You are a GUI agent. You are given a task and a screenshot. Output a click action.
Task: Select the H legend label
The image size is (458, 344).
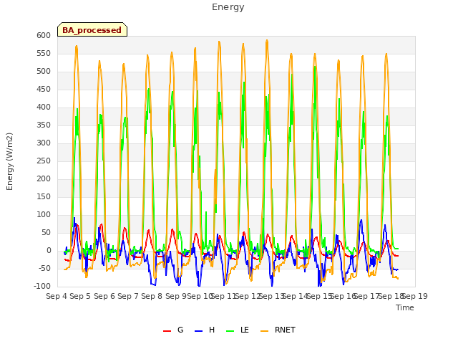pyautogui.click(x=212, y=330)
